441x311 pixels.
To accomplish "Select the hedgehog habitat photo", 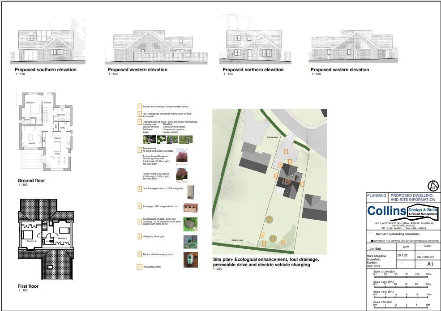I will [x=190, y=224].
